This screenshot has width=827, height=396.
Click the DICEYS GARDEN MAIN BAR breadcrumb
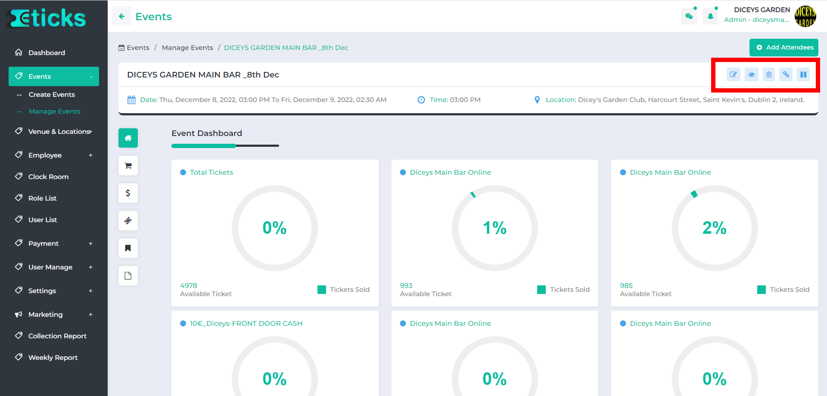coord(286,48)
